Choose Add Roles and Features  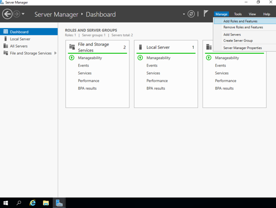click(245, 21)
